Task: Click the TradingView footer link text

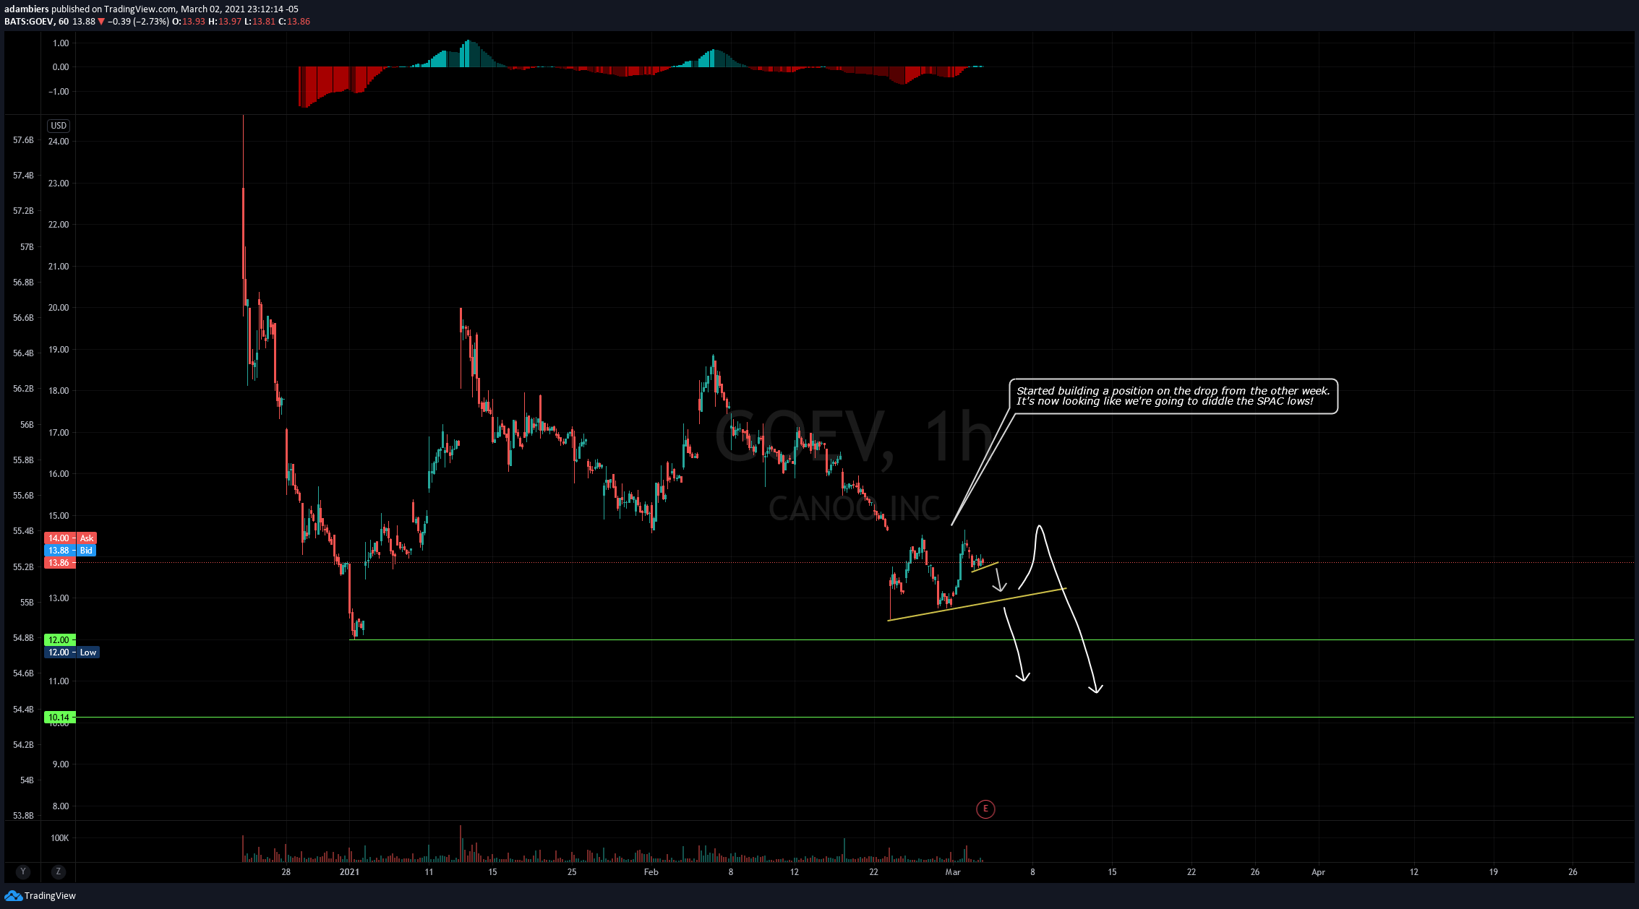Action: point(50,896)
